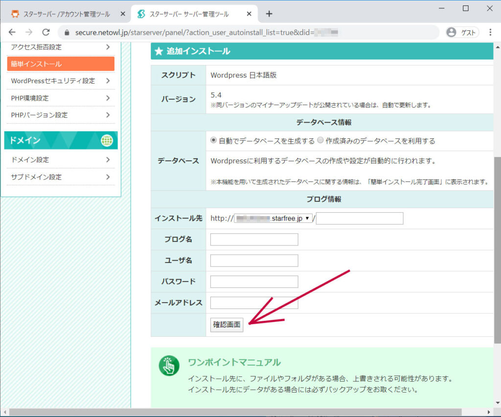The width and height of the screenshot is (501, 417).
Task: Select 自動でデータベースを生成する radio button
Action: 213,140
